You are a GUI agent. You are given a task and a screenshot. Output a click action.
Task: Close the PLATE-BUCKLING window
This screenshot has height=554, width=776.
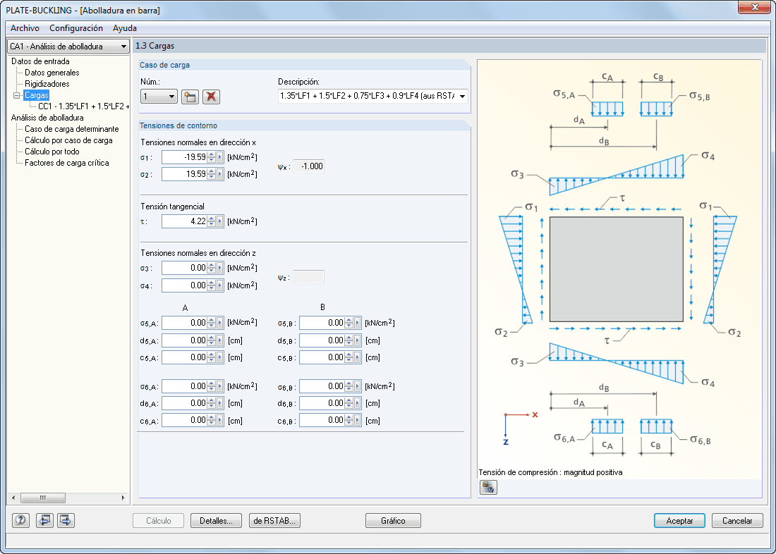pyautogui.click(x=756, y=6)
